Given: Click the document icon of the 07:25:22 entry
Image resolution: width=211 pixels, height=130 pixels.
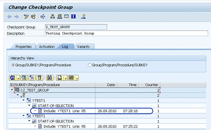Looking at the screenshot, I should (40, 126).
